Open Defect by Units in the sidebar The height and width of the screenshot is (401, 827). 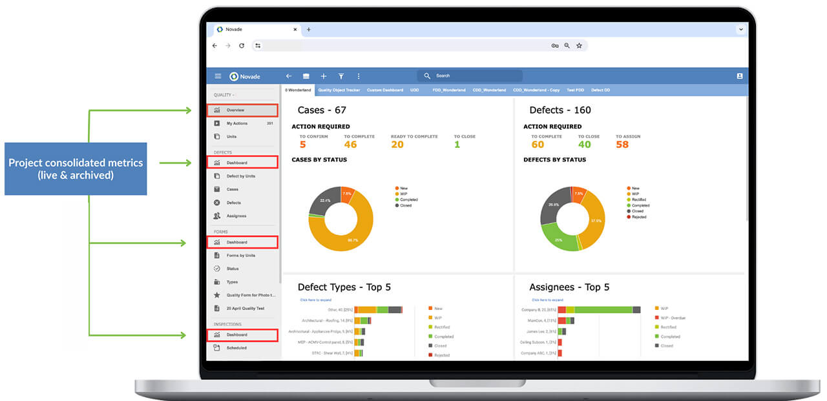pos(240,176)
